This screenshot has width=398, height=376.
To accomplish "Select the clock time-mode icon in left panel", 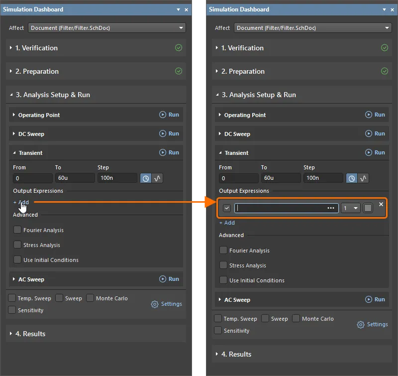I will 146,178.
